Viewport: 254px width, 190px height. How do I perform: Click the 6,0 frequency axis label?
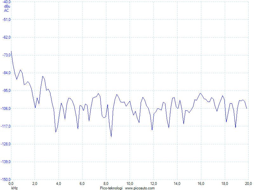(82, 184)
